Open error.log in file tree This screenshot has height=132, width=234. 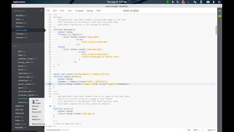pyautogui.click(x=19, y=117)
